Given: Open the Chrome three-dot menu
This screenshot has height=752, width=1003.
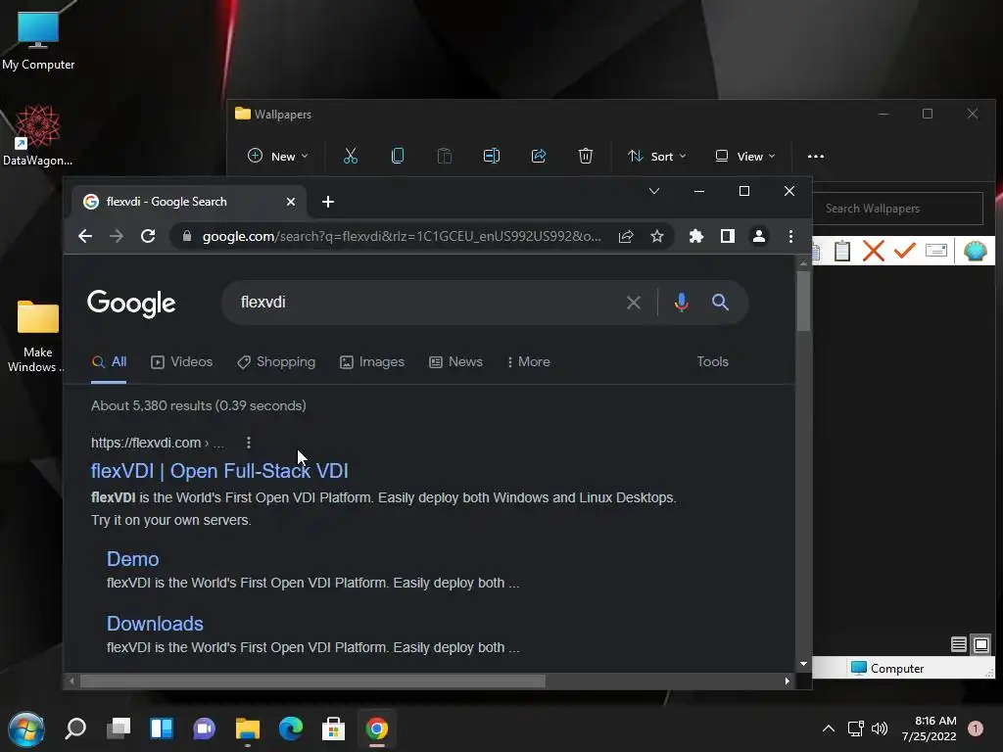Looking at the screenshot, I should click(x=790, y=237).
